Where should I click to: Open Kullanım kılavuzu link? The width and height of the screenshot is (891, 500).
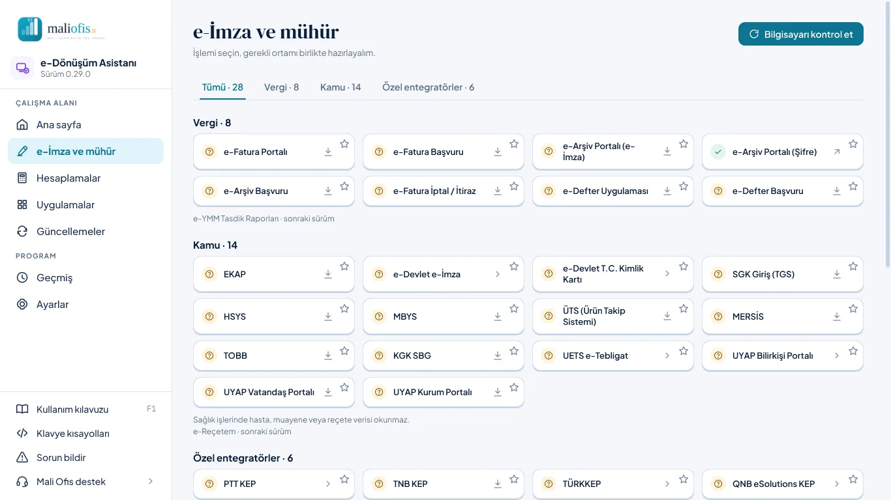[x=85, y=410]
